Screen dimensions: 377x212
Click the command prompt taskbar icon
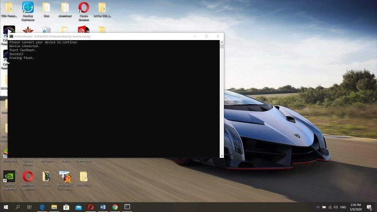click(127, 207)
